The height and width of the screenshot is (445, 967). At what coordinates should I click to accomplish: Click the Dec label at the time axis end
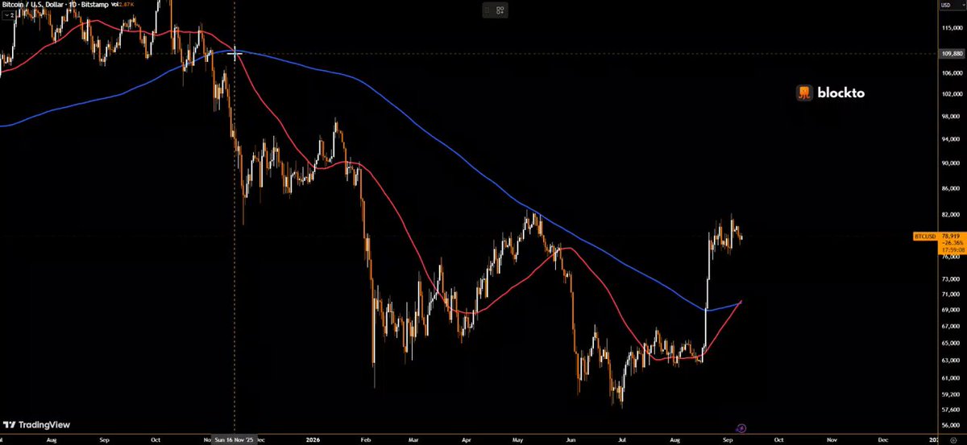[883, 440]
